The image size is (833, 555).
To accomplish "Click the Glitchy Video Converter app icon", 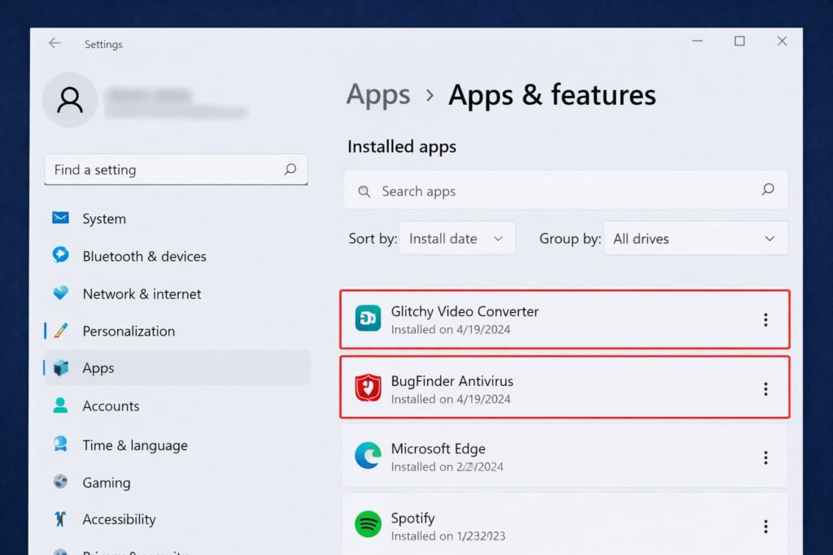I will (368, 319).
